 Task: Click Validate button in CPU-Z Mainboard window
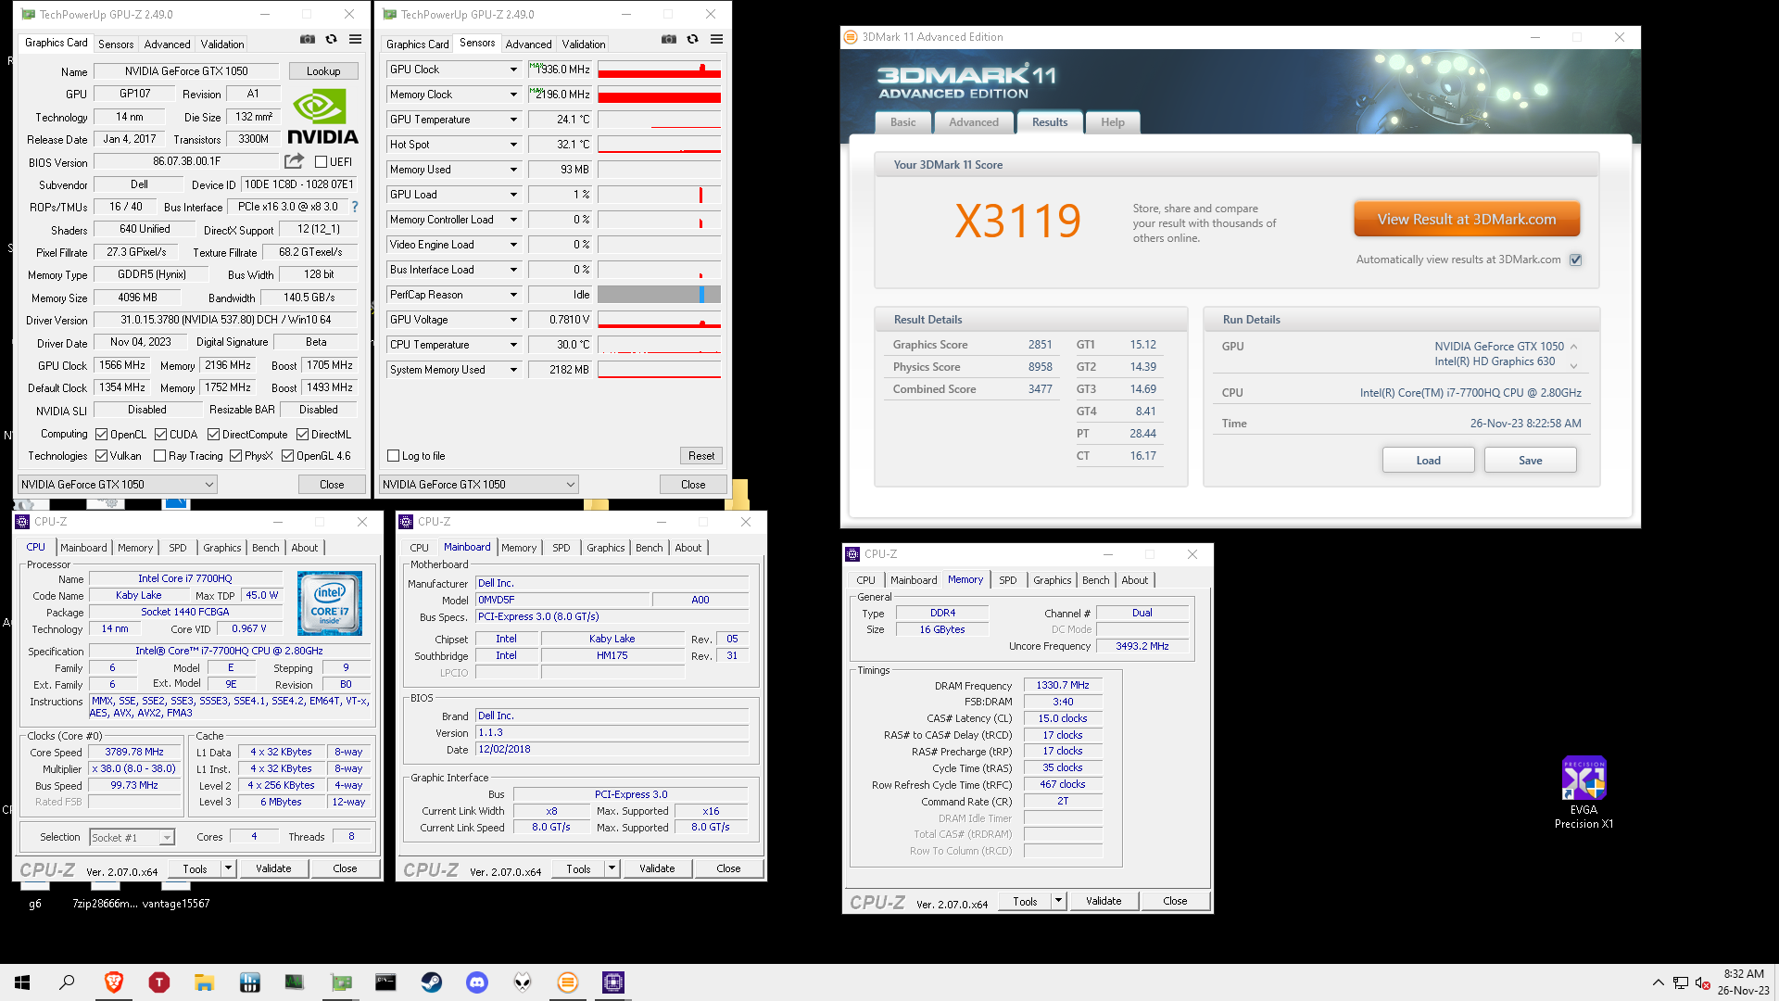pyautogui.click(x=657, y=868)
